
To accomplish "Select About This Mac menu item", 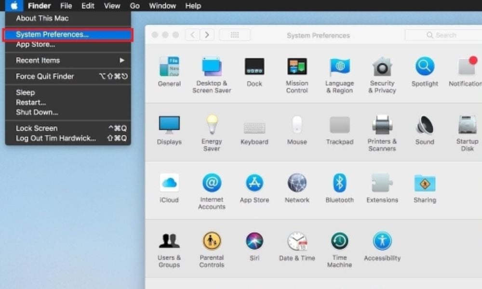I will coord(68,18).
